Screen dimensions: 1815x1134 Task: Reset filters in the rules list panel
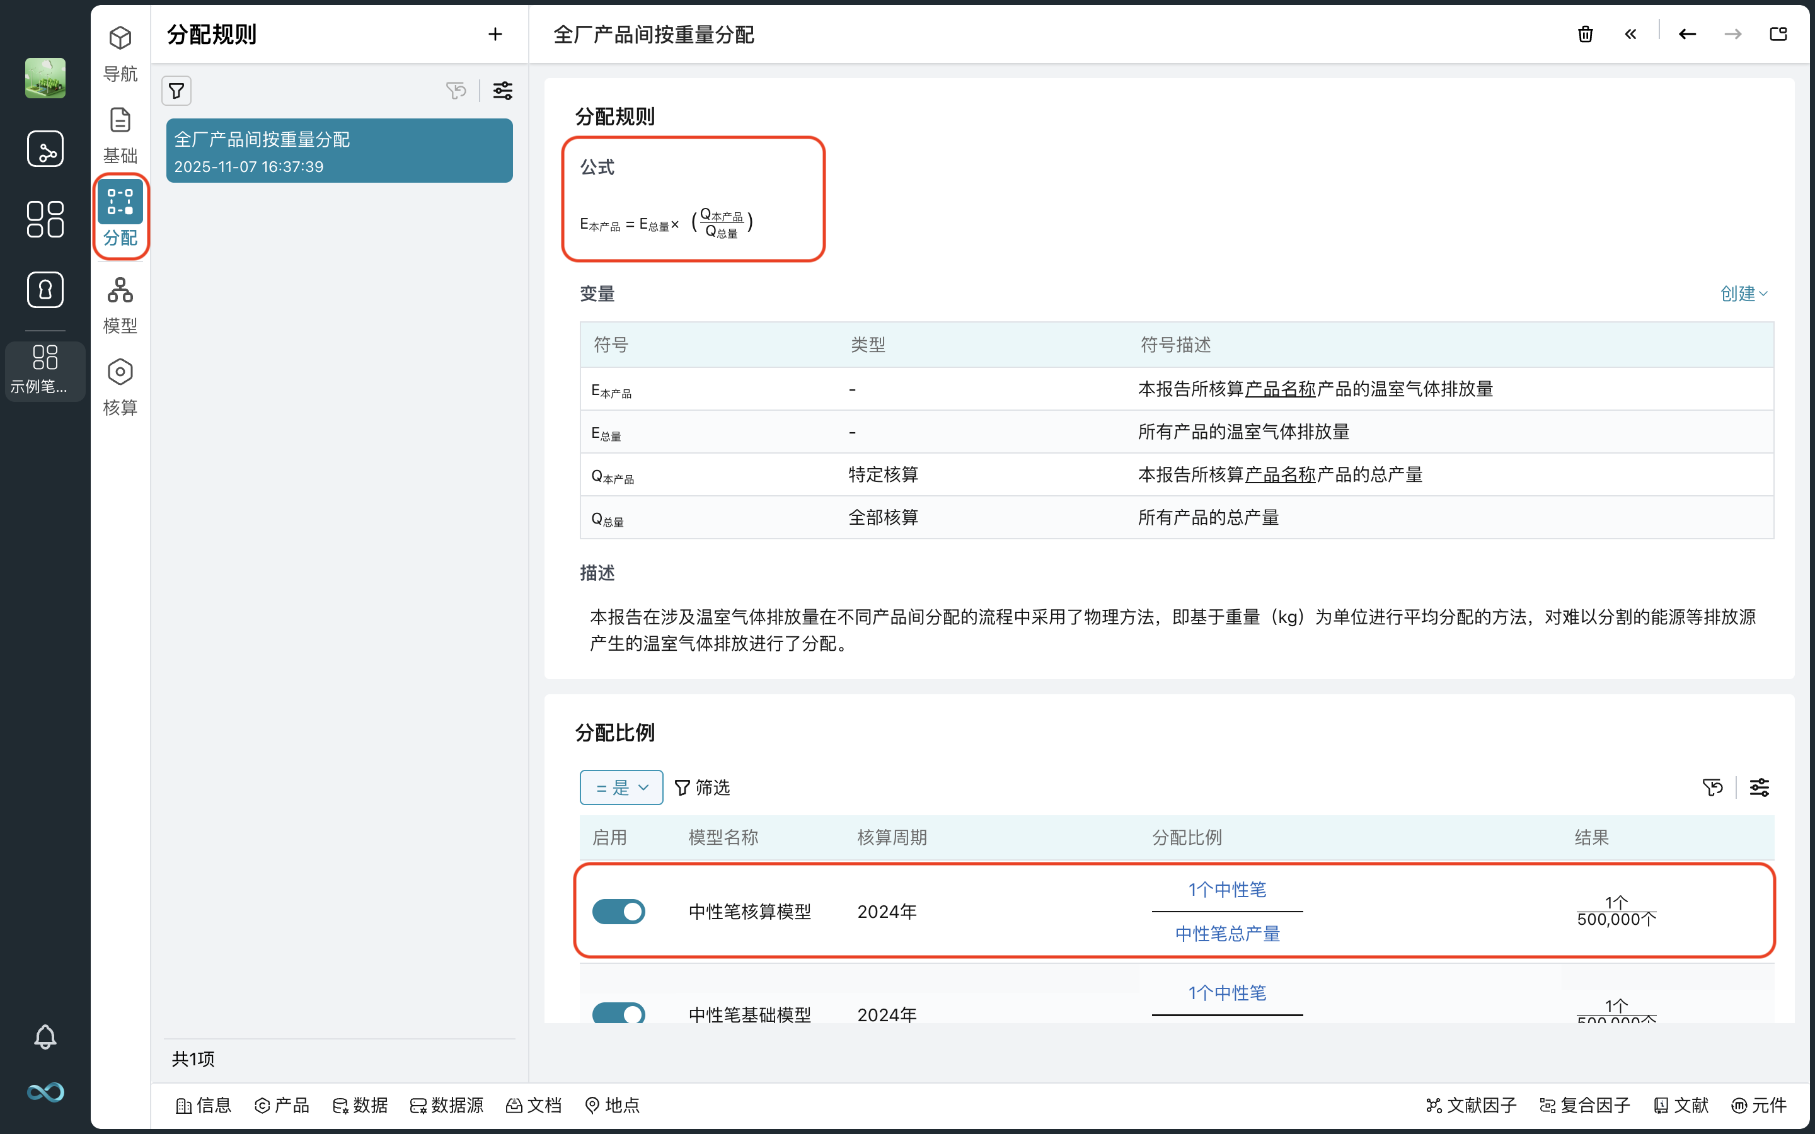click(456, 91)
